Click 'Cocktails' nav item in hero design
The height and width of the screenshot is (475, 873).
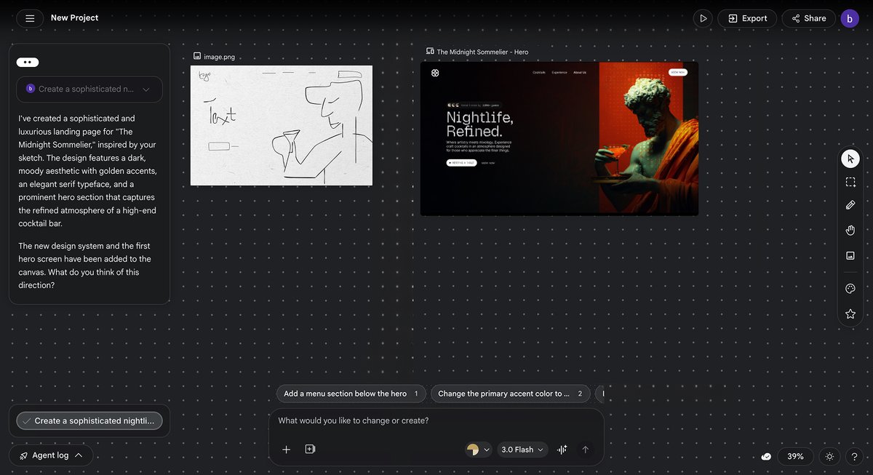pos(539,73)
